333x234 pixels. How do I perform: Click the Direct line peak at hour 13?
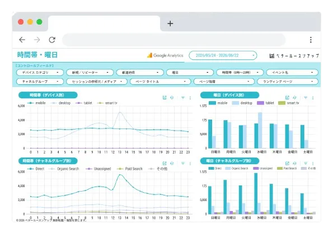pyautogui.click(x=120, y=175)
